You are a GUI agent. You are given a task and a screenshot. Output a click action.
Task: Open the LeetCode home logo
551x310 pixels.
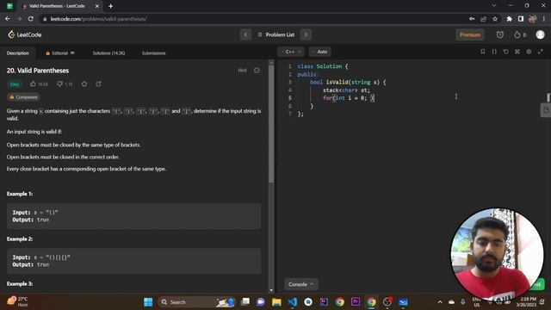pyautogui.click(x=25, y=34)
